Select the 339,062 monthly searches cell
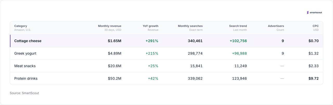 pos(195,78)
